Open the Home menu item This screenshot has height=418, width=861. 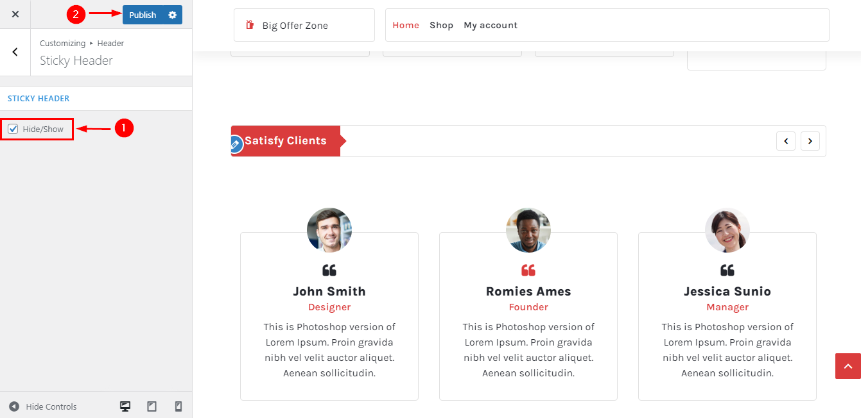pos(406,25)
